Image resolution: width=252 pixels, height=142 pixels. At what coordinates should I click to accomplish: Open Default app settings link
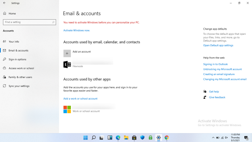click(218, 45)
